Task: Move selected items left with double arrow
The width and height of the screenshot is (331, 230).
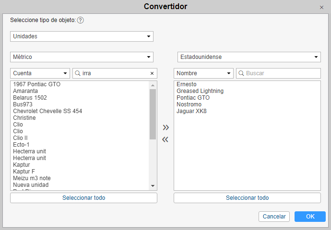Action: point(165,140)
